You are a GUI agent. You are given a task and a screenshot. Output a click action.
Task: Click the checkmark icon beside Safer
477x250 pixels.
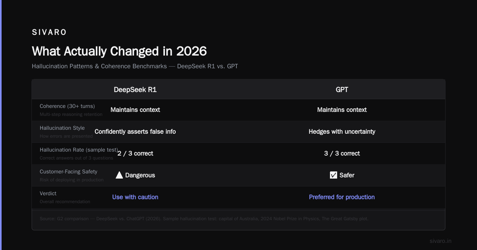334,175
